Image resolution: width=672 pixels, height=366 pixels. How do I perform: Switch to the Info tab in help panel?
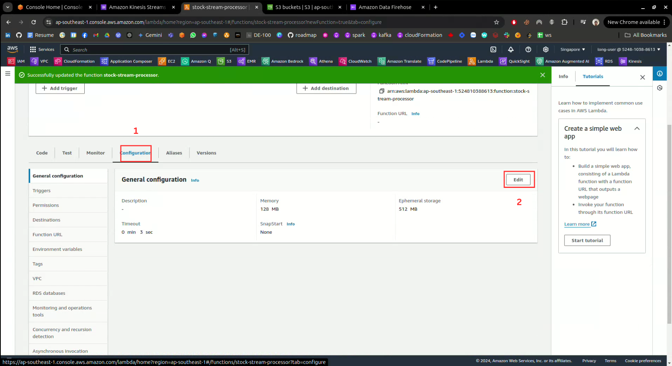click(563, 77)
